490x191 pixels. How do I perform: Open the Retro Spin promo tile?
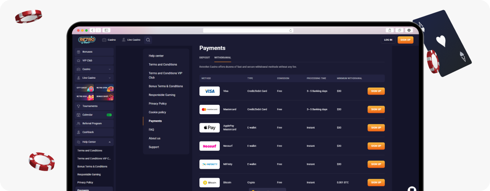coord(104,88)
